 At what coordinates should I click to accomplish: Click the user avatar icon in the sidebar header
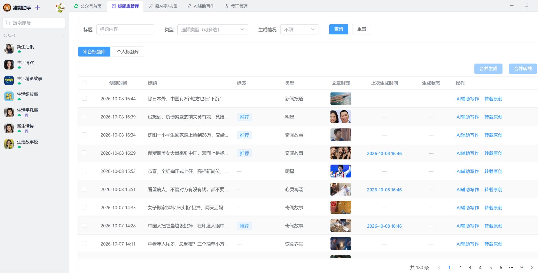[x=60, y=8]
